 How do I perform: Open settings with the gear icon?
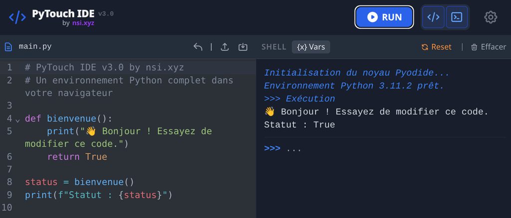coord(491,17)
